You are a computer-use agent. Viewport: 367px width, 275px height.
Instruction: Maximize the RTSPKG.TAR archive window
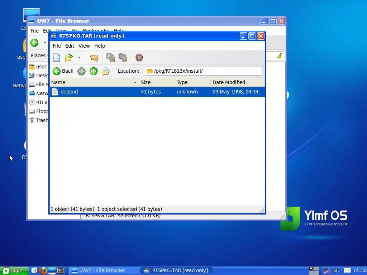252,36
